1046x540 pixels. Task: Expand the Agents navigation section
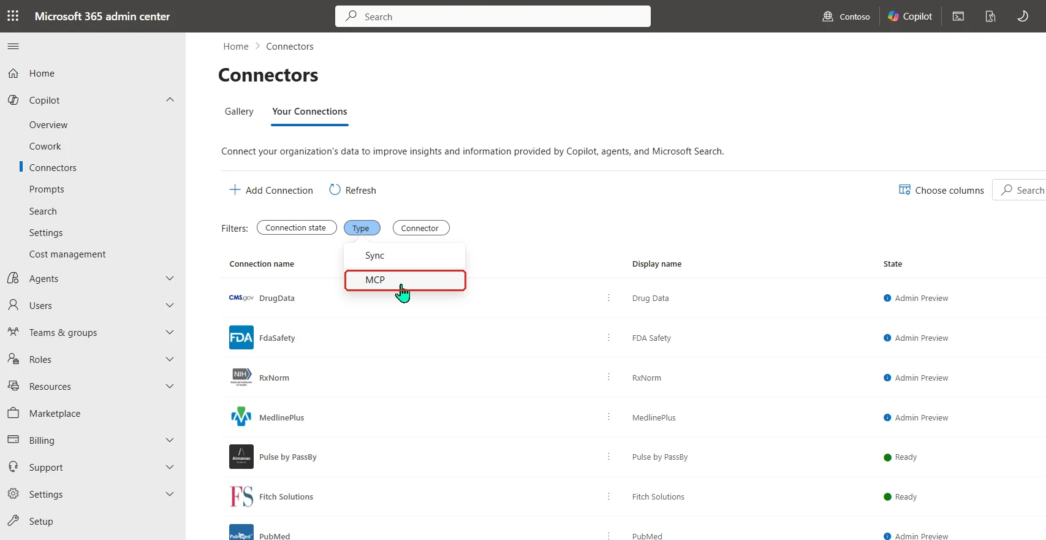170,278
